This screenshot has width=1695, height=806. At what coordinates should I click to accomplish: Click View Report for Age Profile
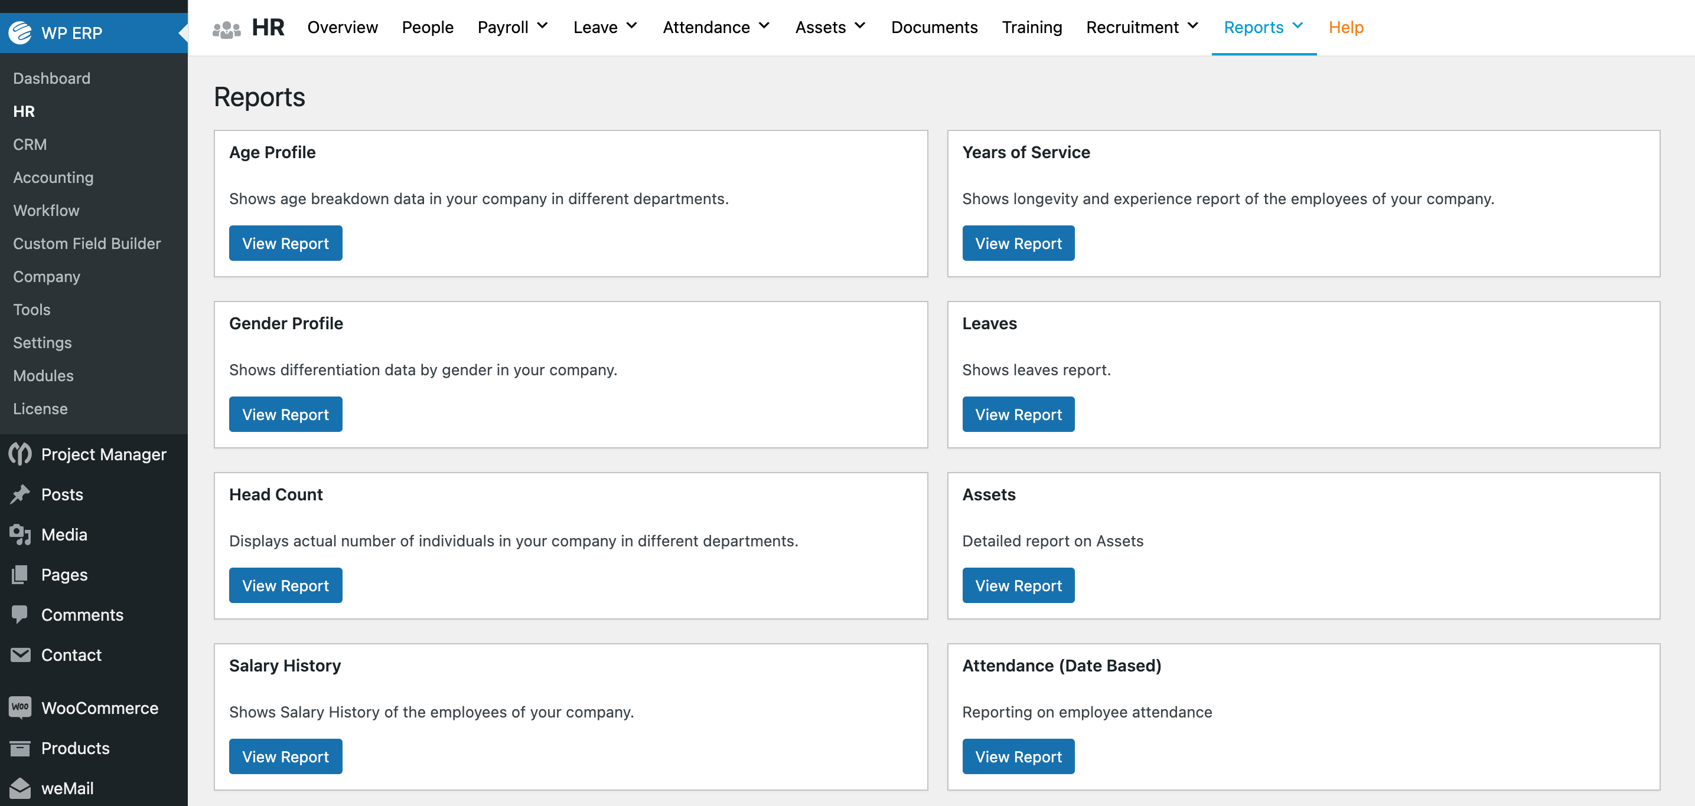[285, 243]
